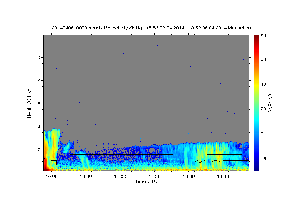The width and height of the screenshot is (308, 205).
Task: Click the colorbar value 20
Action: pyautogui.click(x=263, y=109)
